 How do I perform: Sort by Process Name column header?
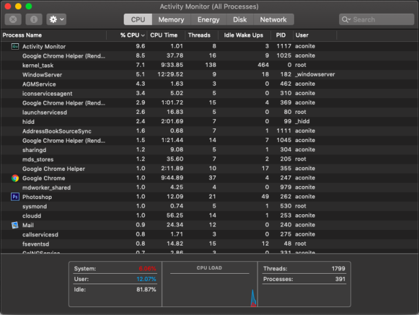(x=54, y=35)
